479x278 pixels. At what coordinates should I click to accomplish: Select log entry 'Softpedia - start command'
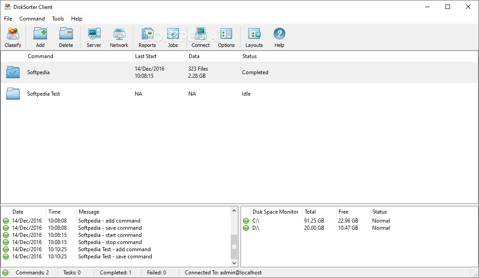pyautogui.click(x=110, y=235)
